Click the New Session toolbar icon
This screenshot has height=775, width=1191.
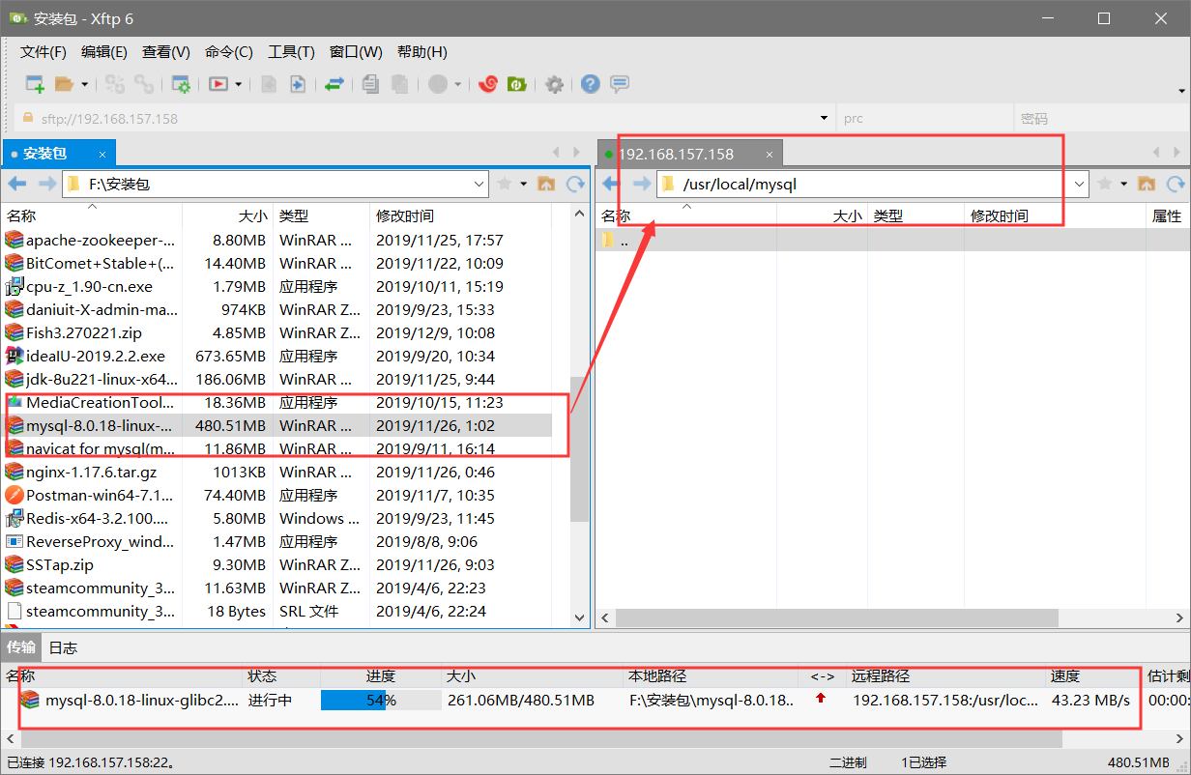coord(35,84)
